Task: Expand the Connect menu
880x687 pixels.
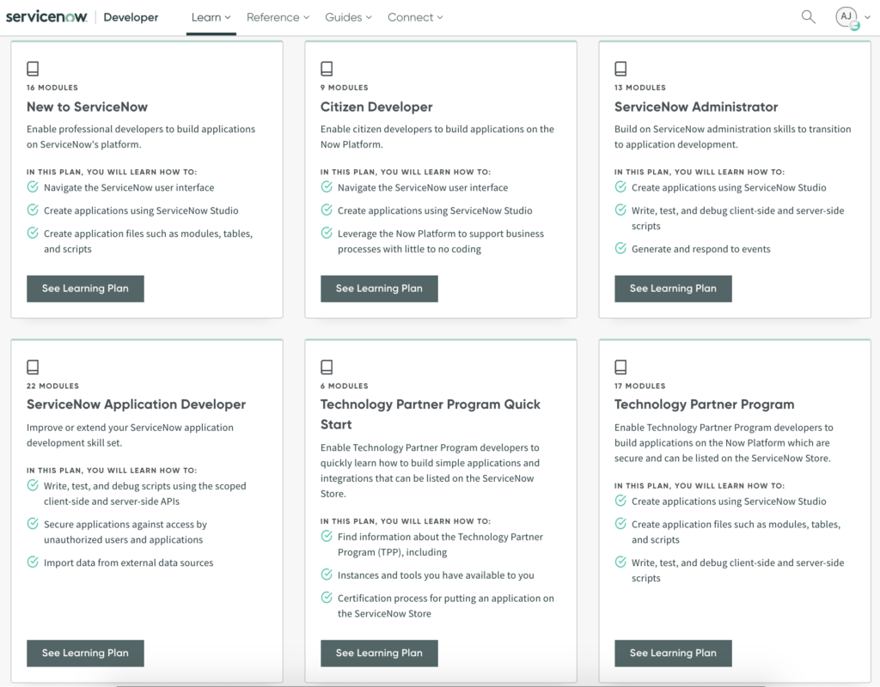Action: 415,17
